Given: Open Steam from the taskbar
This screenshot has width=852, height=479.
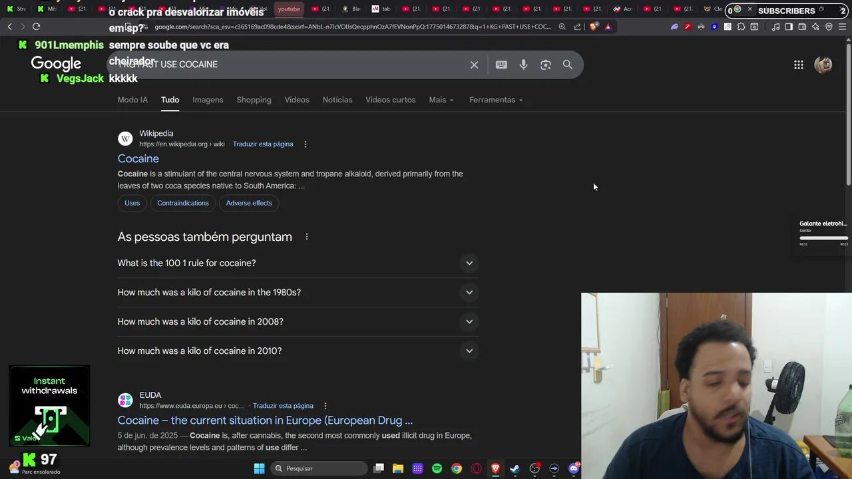Looking at the screenshot, I should (515, 468).
